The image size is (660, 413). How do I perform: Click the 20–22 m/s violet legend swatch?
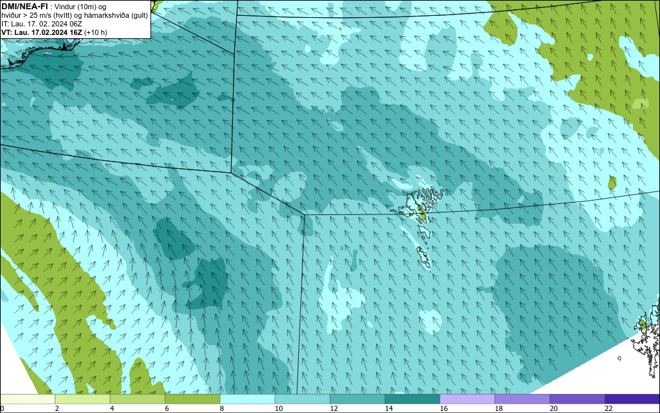577,399
